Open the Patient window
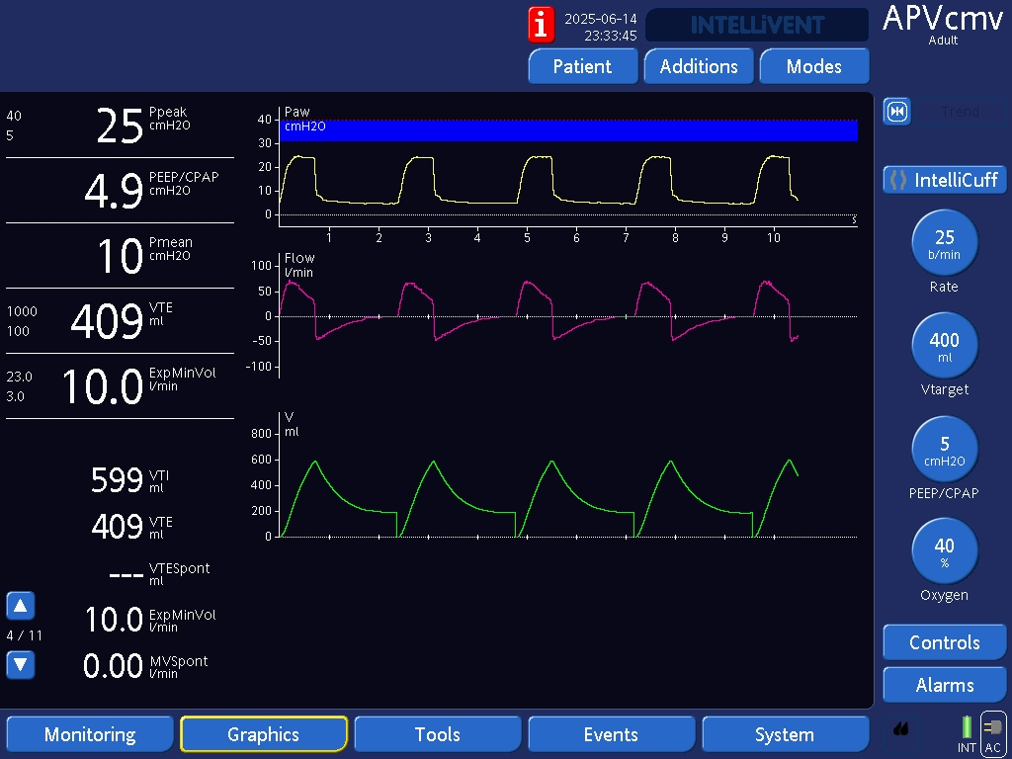The width and height of the screenshot is (1012, 759). 581,66
